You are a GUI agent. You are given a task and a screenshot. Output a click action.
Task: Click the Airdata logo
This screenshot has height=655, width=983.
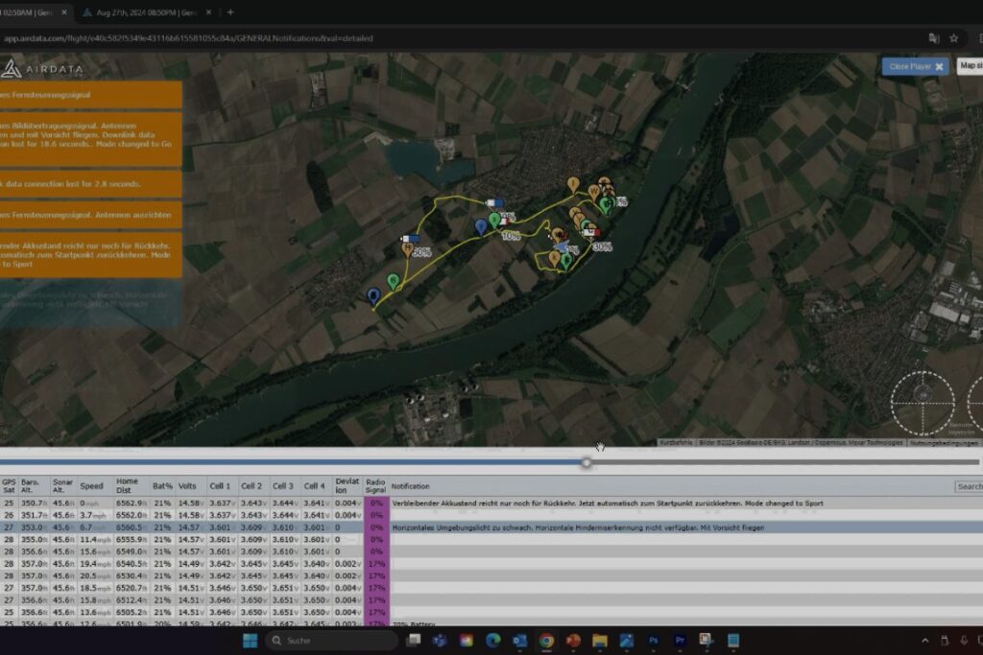(42, 69)
